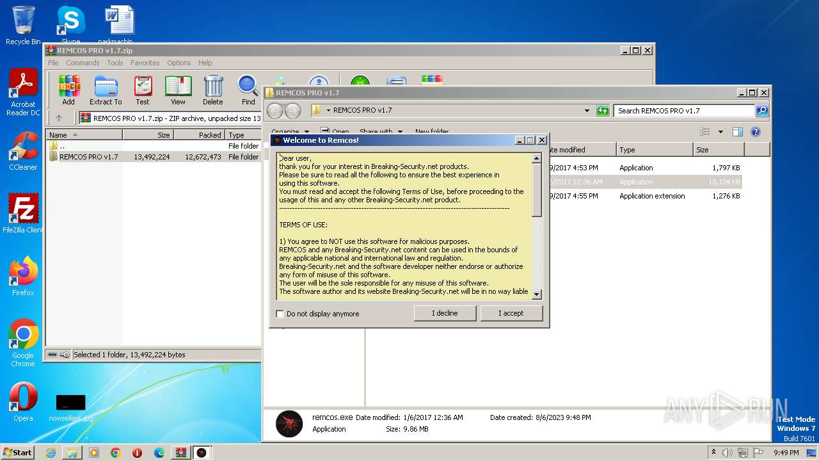The image size is (819, 461).
Task: Open the Tools menu in WinRAR
Action: 115,63
